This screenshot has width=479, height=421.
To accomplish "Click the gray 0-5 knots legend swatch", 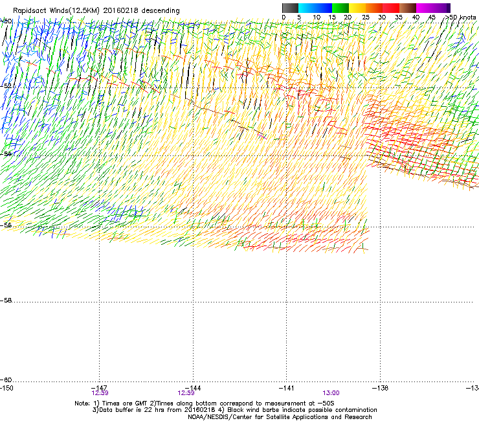I will point(290,8).
